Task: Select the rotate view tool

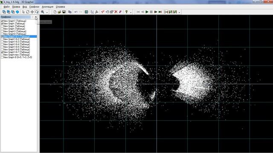Action: coord(28,12)
